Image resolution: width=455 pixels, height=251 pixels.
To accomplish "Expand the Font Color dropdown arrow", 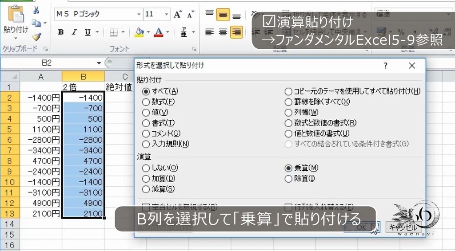I will [168, 32].
